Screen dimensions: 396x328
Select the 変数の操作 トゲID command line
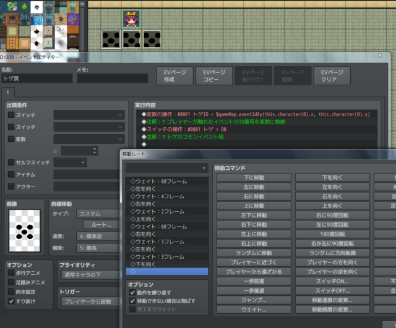[257, 114]
